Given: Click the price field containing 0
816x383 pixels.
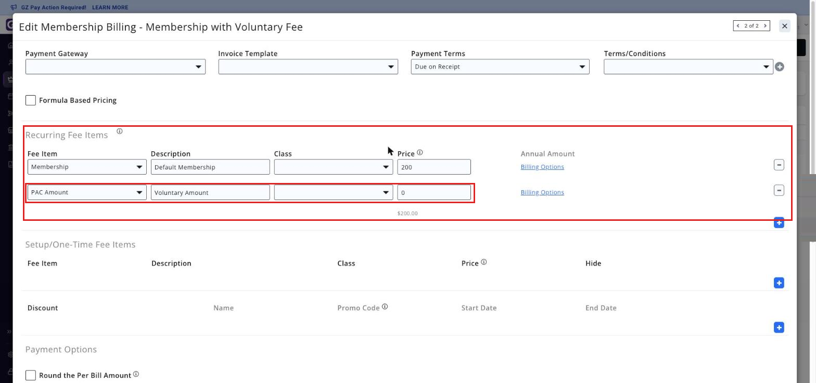Looking at the screenshot, I should [x=434, y=192].
